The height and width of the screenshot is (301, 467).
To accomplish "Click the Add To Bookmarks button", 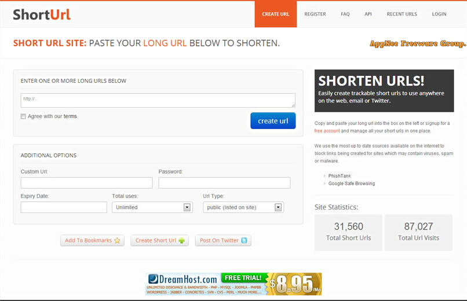I will (x=92, y=240).
